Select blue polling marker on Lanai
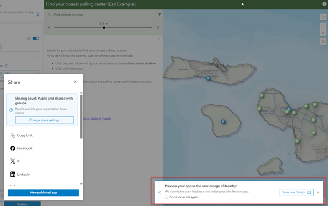 pyautogui.click(x=223, y=122)
